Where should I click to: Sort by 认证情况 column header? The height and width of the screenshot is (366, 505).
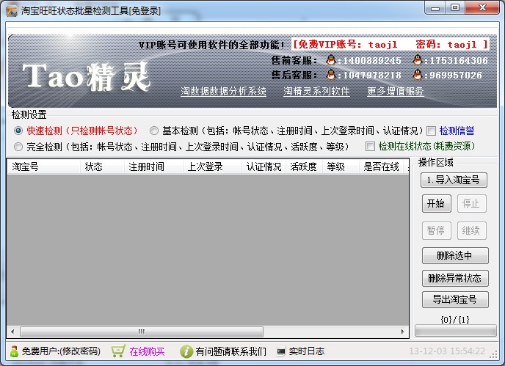pyautogui.click(x=264, y=166)
